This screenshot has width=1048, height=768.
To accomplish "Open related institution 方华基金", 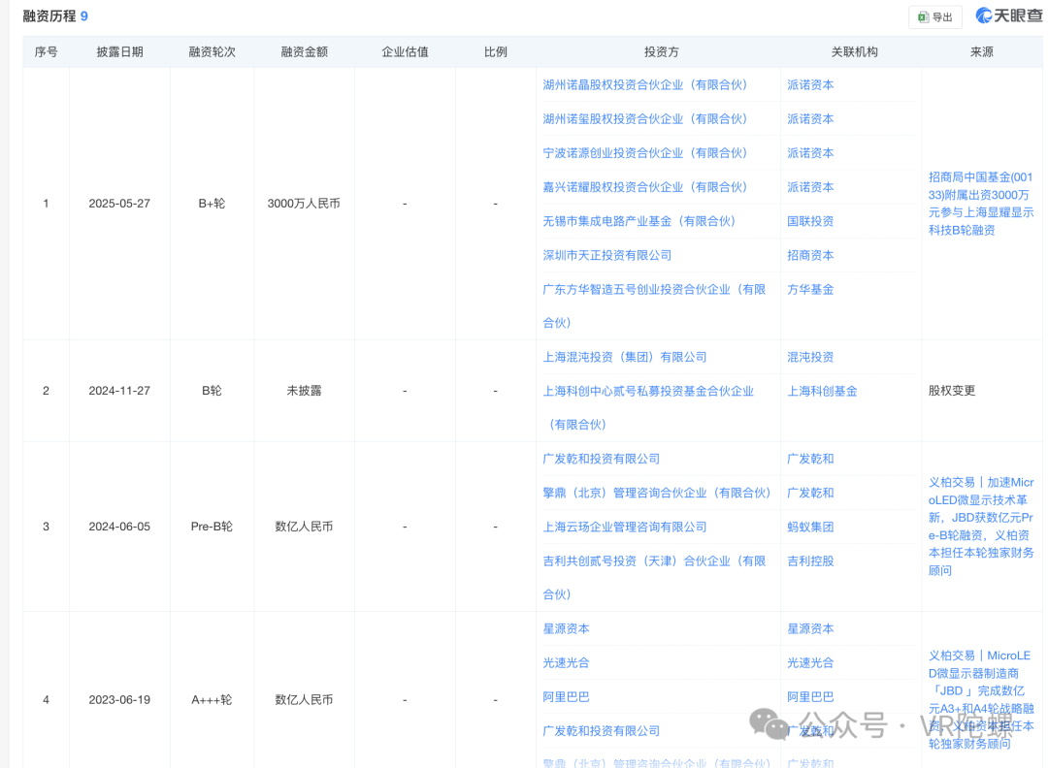I will point(810,289).
